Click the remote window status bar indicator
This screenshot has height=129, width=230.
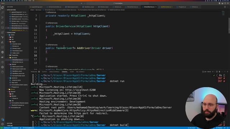pyautogui.click(x=1, y=128)
